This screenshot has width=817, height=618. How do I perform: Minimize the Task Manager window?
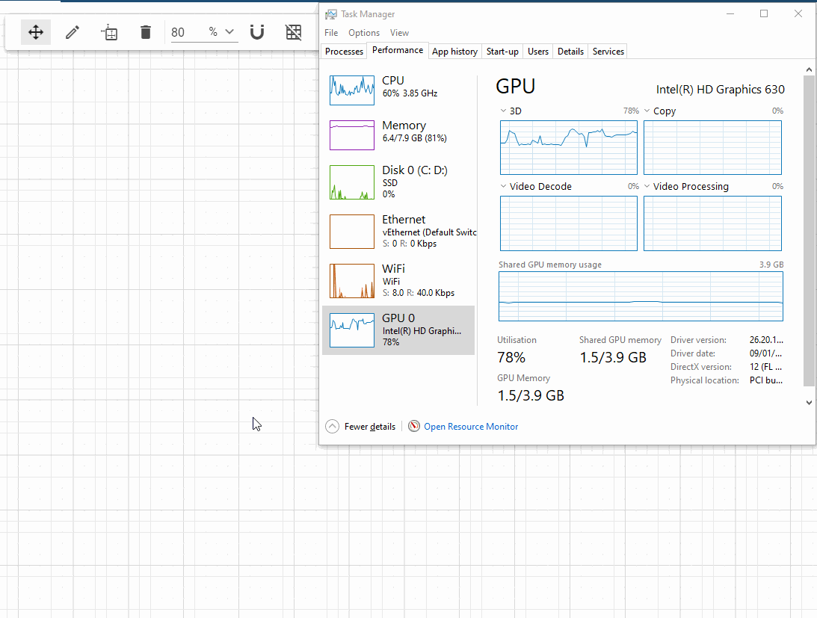(730, 13)
